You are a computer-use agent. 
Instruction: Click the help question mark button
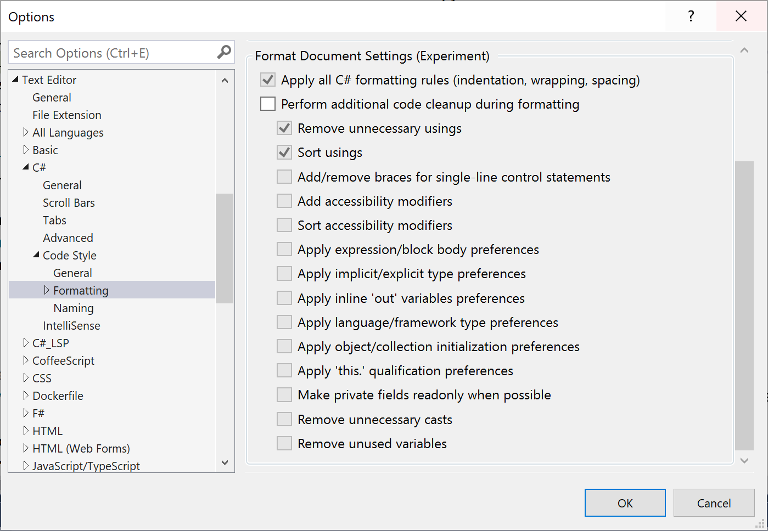(x=691, y=16)
